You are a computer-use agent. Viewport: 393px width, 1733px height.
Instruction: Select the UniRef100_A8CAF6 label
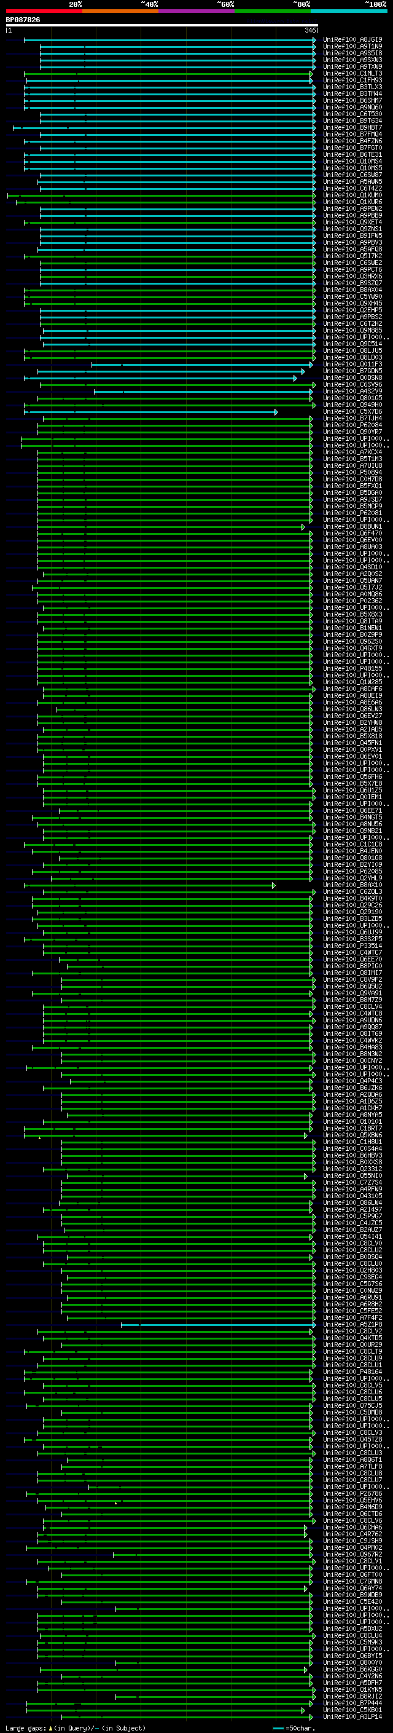tap(352, 689)
